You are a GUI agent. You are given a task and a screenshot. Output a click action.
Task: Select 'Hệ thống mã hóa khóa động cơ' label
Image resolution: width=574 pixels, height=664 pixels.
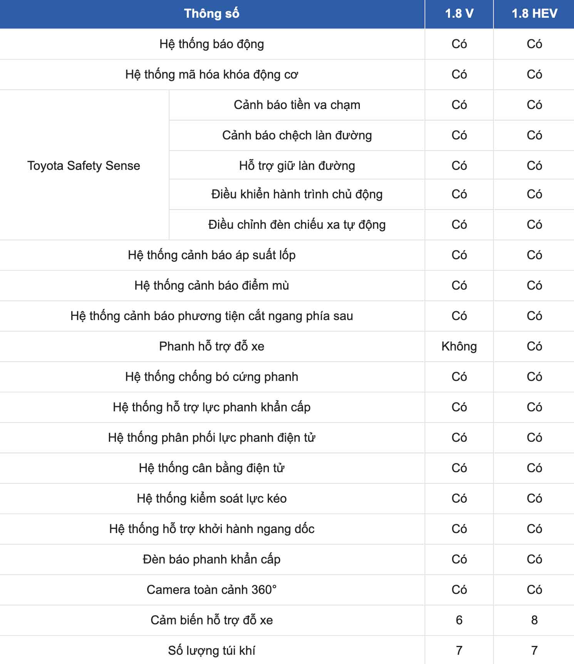[211, 74]
